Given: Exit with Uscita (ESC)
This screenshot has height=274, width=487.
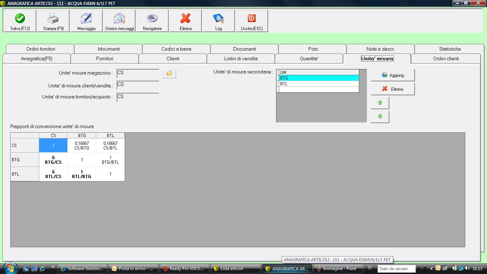Looking at the screenshot, I should [x=252, y=21].
